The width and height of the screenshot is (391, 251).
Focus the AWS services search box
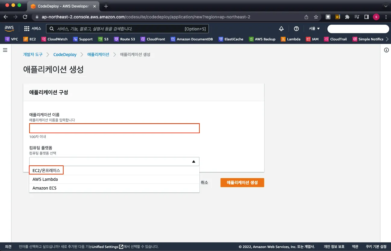tap(127, 29)
